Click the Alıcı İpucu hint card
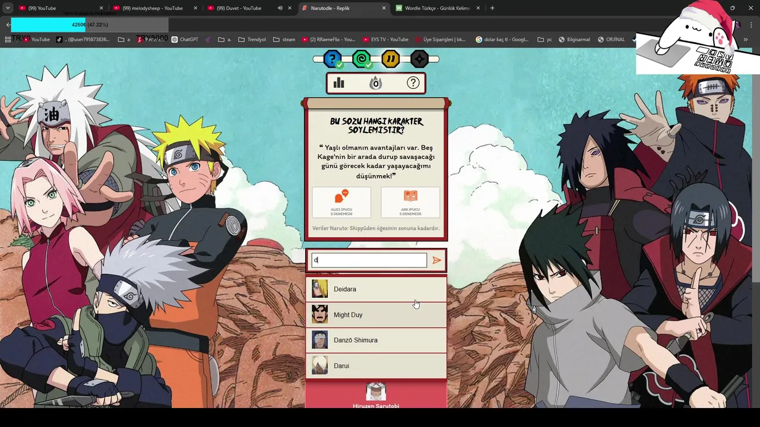Screen dimensions: 760x427 (x=341, y=202)
